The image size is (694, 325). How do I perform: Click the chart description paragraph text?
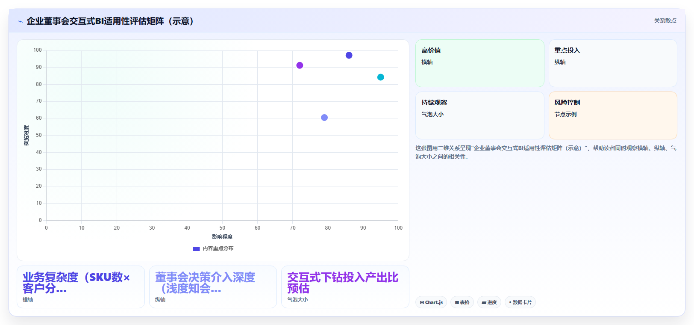click(546, 152)
